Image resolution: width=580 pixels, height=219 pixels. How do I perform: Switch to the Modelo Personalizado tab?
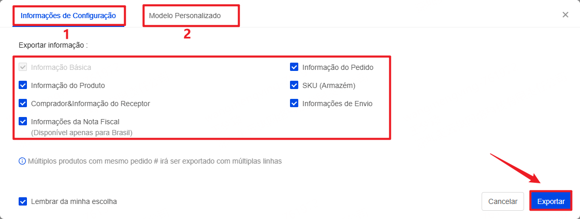pyautogui.click(x=185, y=16)
